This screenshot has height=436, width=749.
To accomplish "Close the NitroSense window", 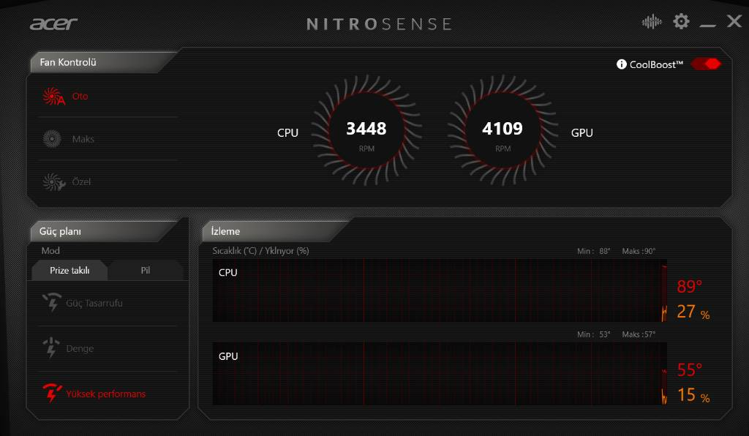I will [734, 21].
